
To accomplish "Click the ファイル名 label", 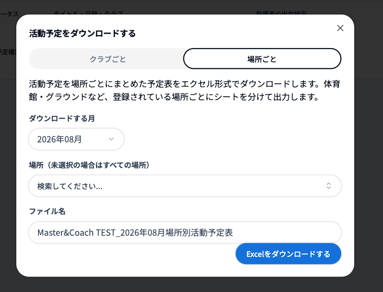I will pos(47,211).
